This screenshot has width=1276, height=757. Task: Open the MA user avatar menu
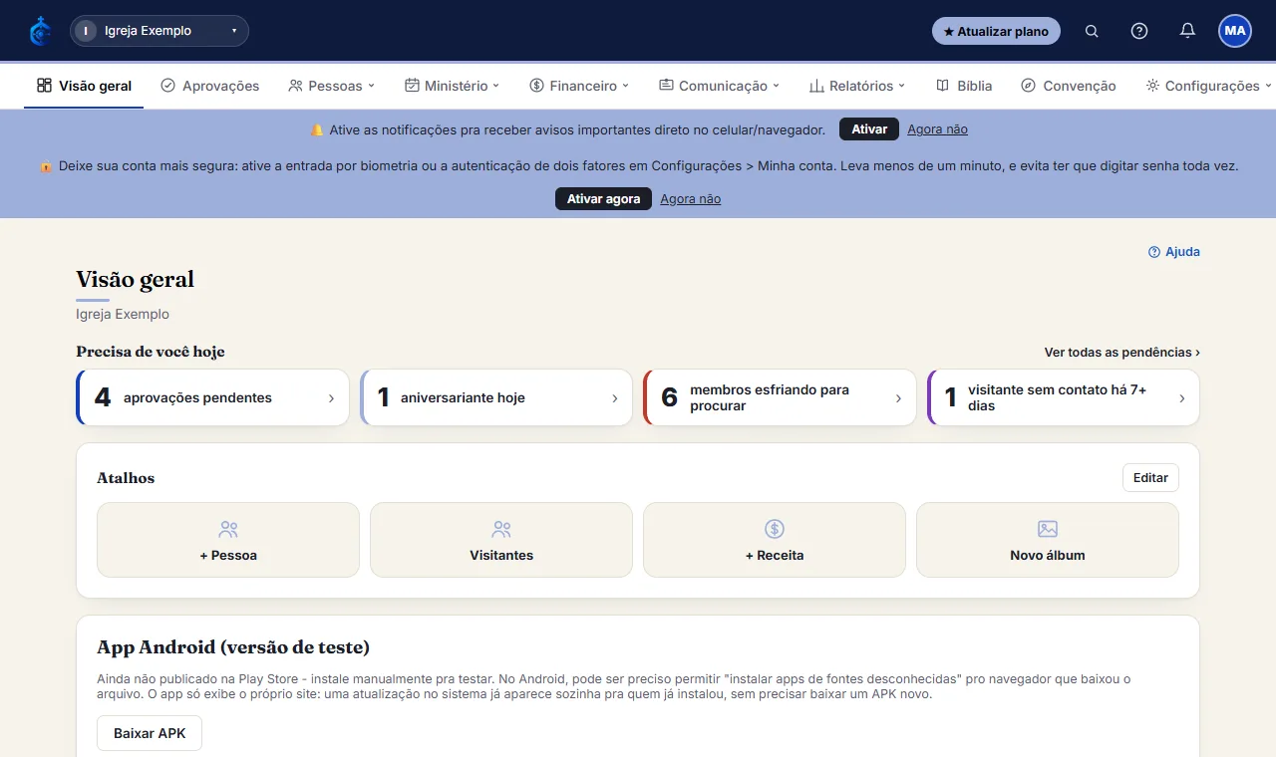tap(1235, 31)
